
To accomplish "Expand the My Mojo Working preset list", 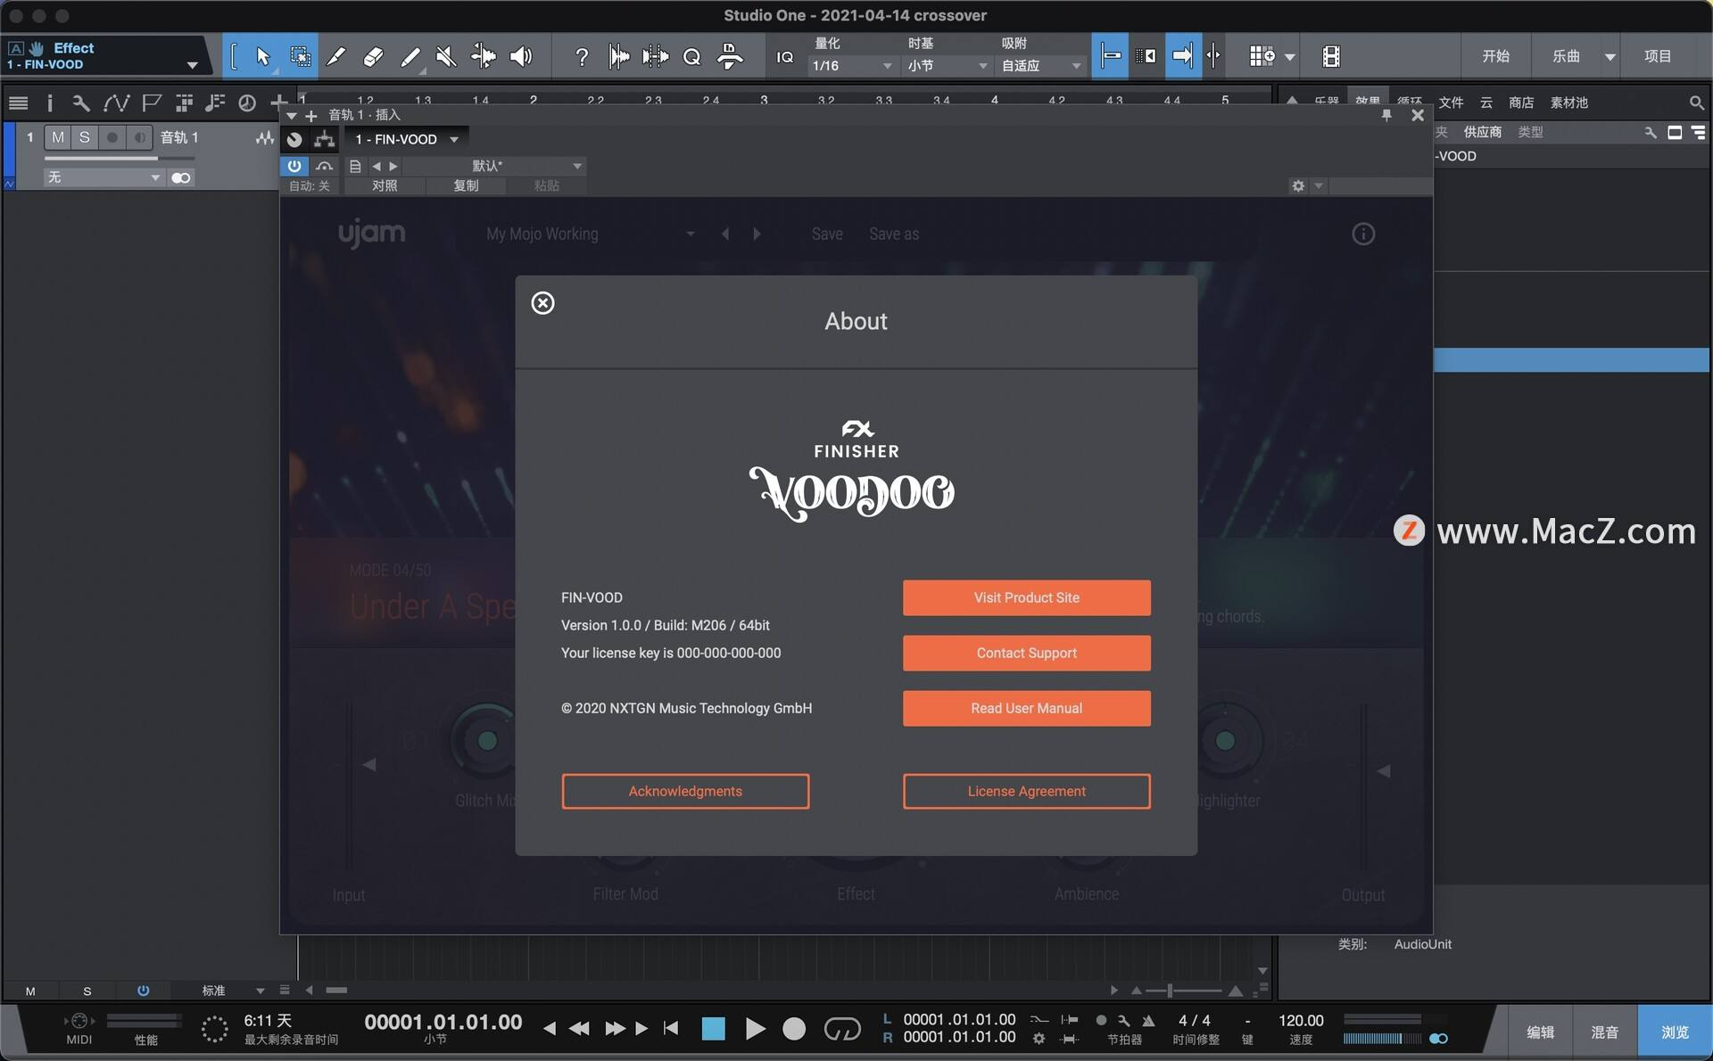I will (x=690, y=234).
